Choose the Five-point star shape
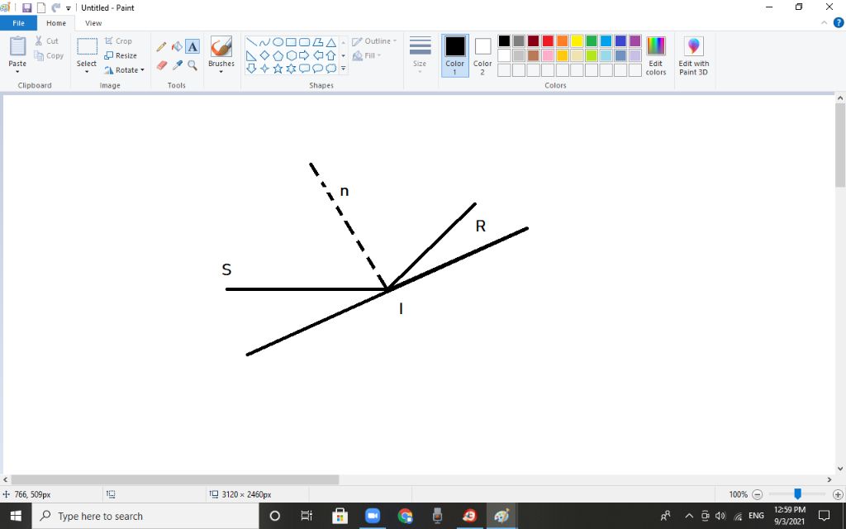846x529 pixels. (x=278, y=69)
